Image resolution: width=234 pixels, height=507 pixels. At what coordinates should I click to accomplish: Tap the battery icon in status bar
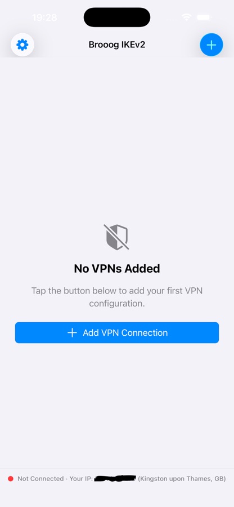pyautogui.click(x=204, y=17)
